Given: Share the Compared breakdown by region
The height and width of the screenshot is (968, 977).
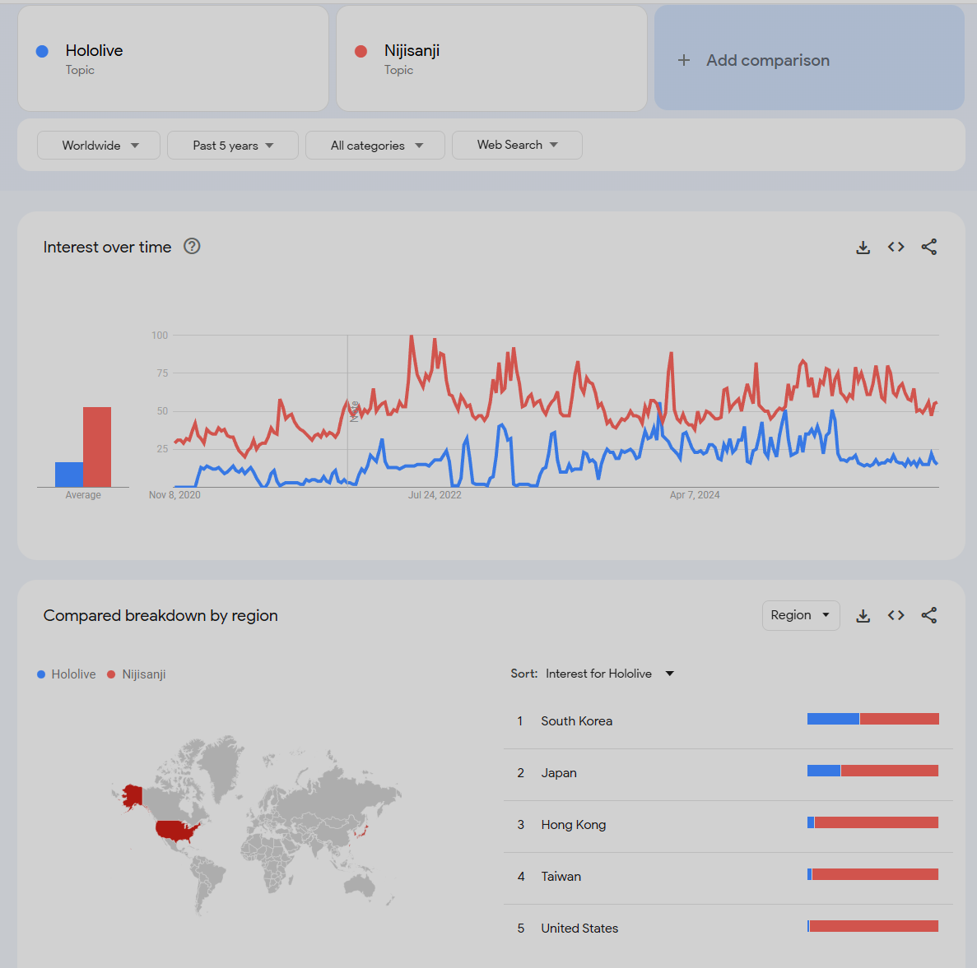Looking at the screenshot, I should (929, 615).
